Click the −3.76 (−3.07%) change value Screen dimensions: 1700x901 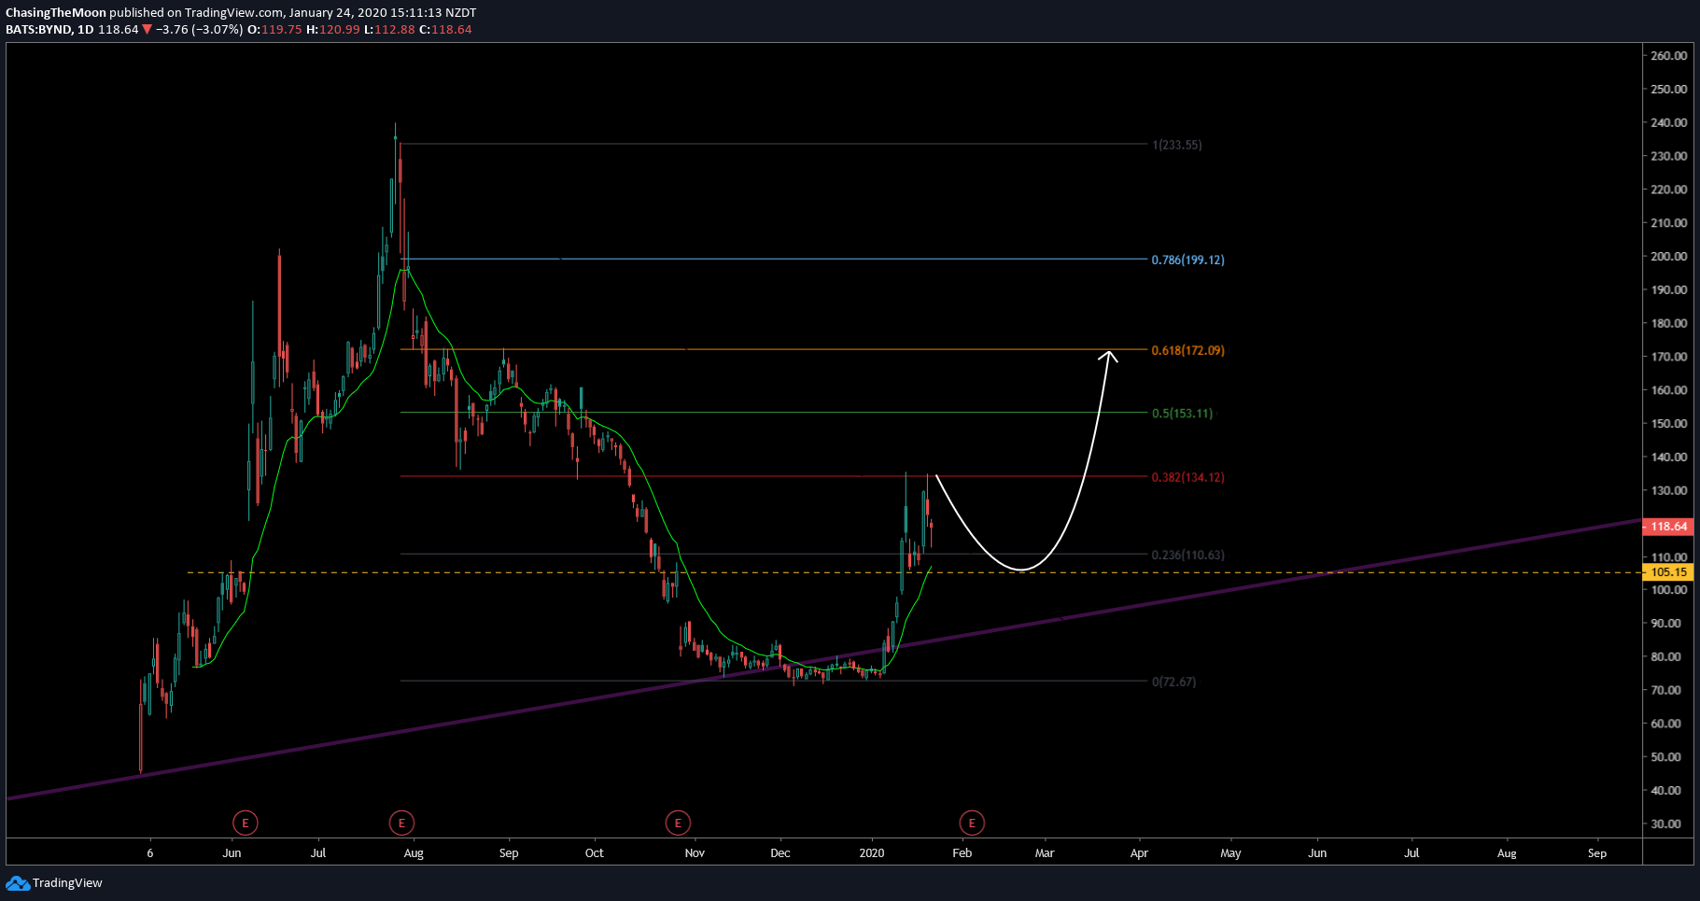tap(200, 30)
